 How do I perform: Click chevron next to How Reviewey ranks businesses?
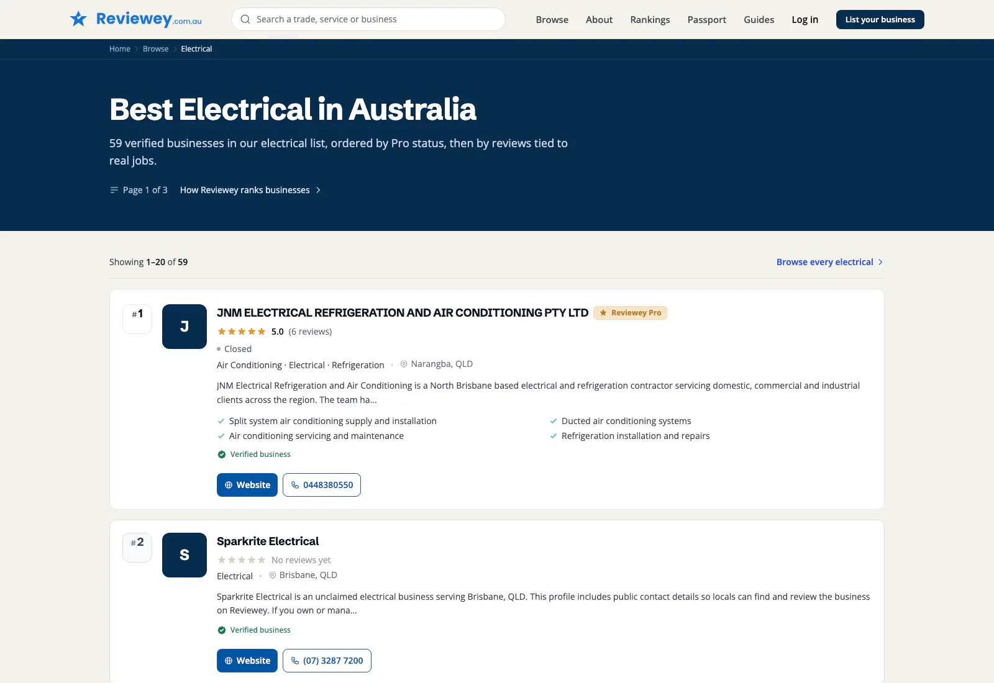(318, 190)
